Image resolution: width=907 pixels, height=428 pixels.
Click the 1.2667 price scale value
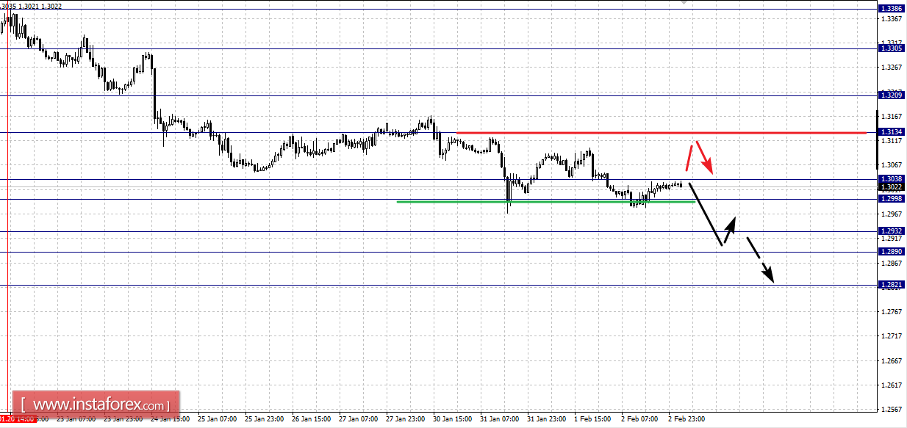click(x=892, y=361)
